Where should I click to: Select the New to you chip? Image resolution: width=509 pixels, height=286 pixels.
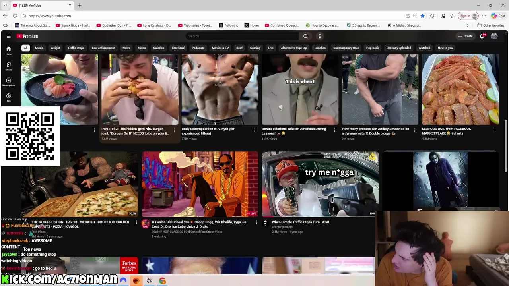point(445,48)
